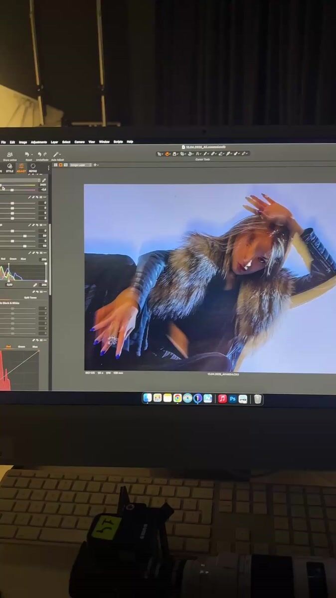Open Google Chrome from the Dock
The image size is (336, 598).
coord(177,398)
